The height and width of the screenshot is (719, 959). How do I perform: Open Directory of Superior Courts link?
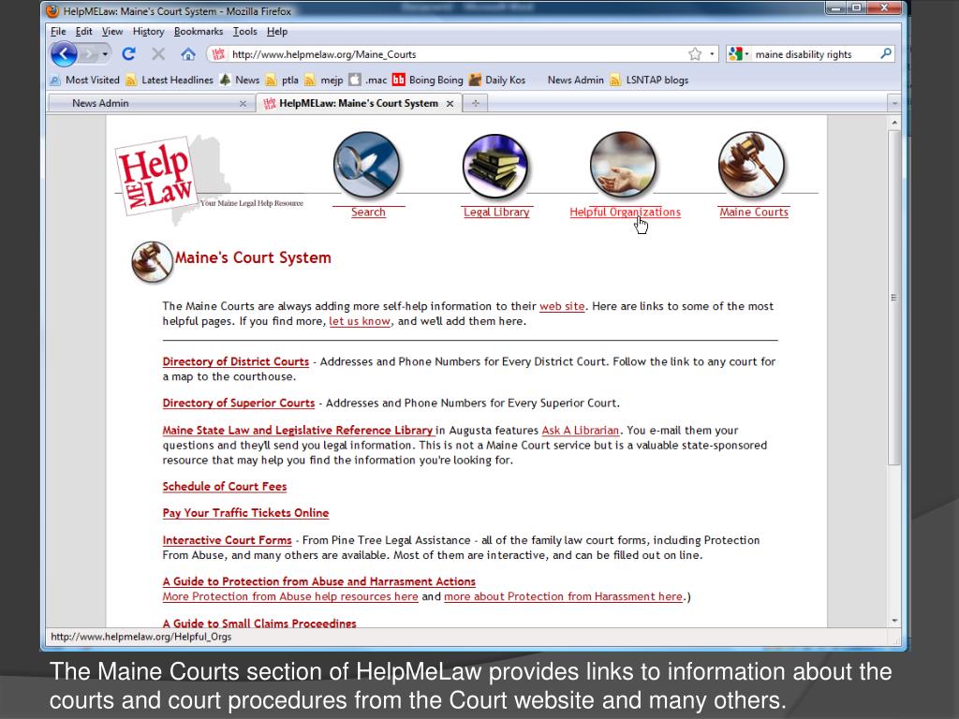point(239,403)
